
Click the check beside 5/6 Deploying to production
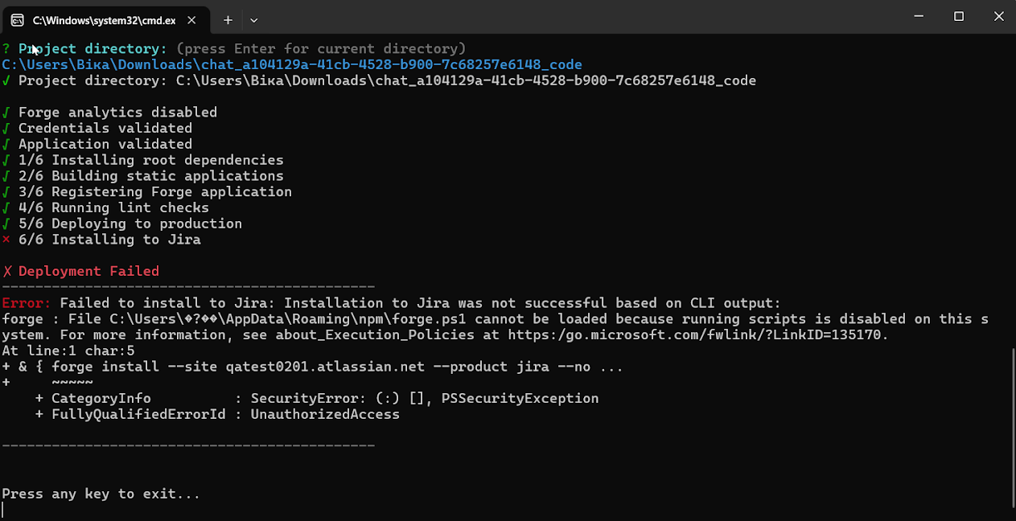(x=6, y=224)
